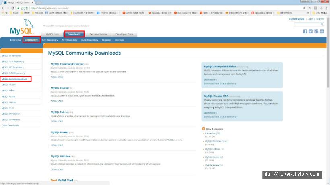Image resolution: width=330 pixels, height=185 pixels.
Task: Switch to the MySQL.com tab
Action: (x=52, y=34)
